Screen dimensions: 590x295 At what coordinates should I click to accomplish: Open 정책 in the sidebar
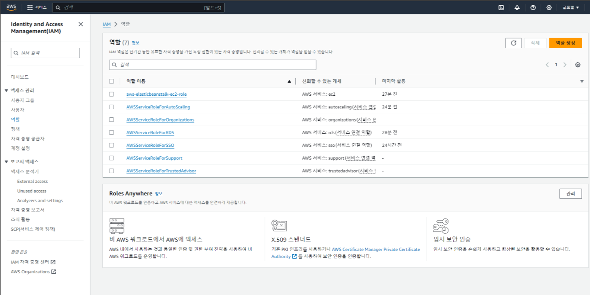16,129
